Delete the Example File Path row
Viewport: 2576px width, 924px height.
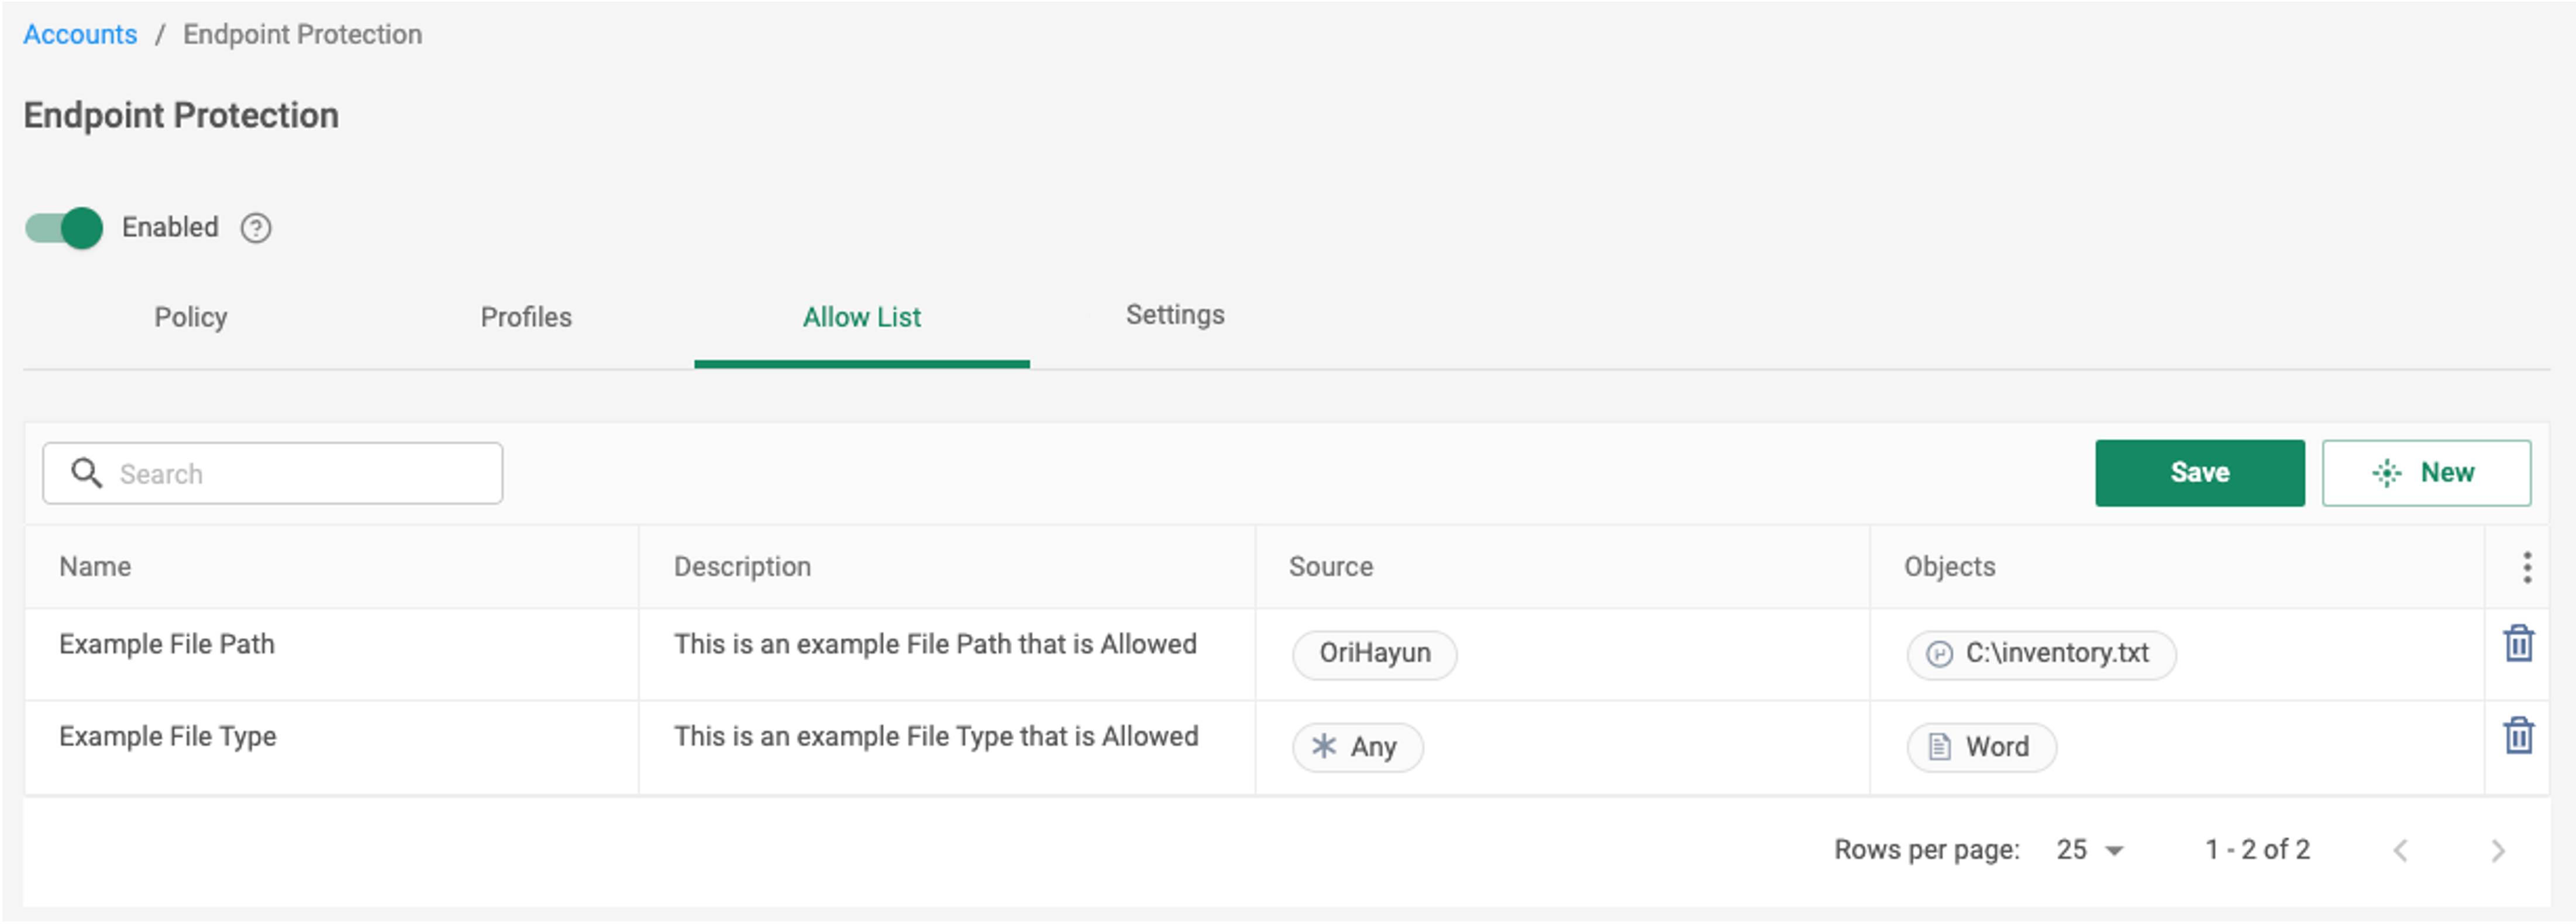(2518, 643)
